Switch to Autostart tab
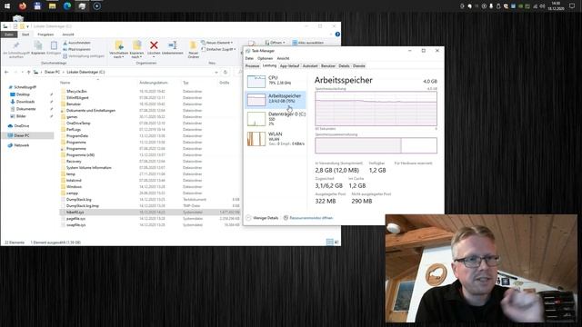Viewport: 582px width, 327px height. 310,66
